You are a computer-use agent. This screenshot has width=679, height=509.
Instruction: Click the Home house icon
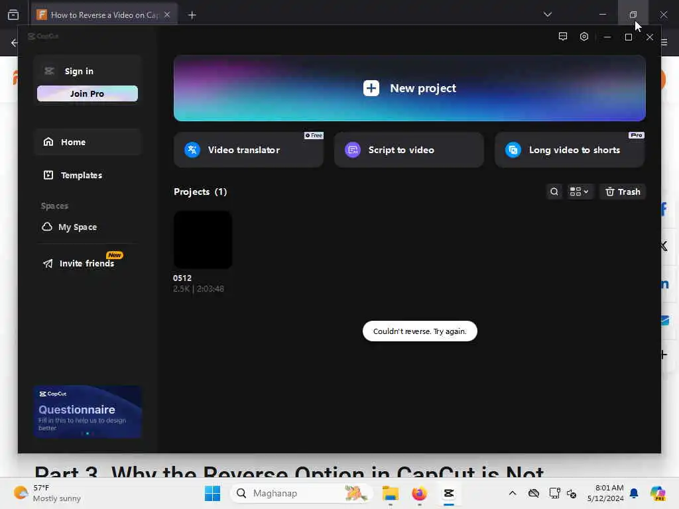tap(48, 142)
